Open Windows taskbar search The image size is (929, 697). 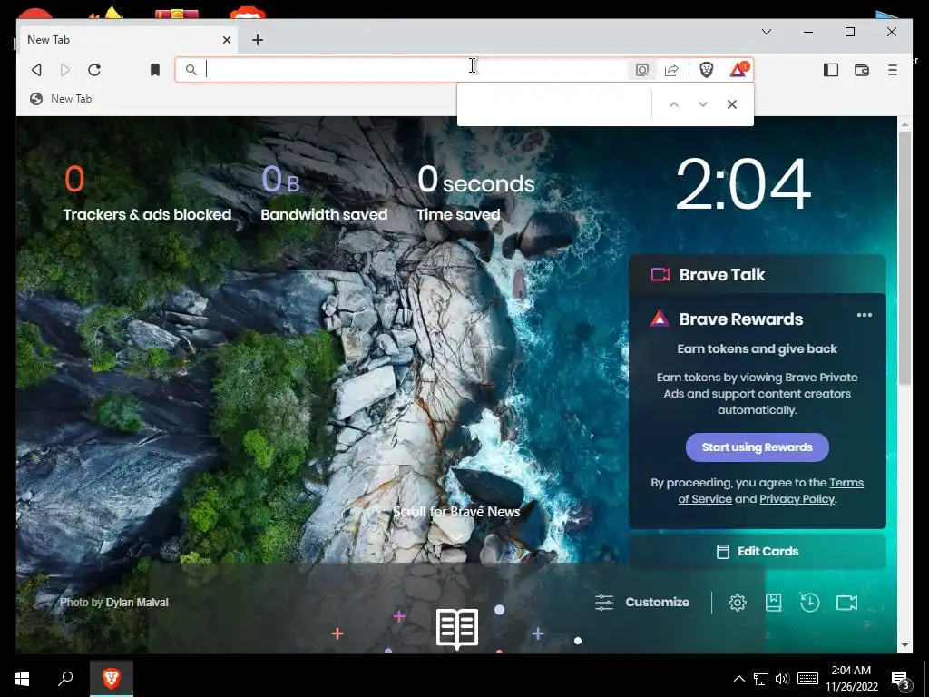tap(65, 679)
